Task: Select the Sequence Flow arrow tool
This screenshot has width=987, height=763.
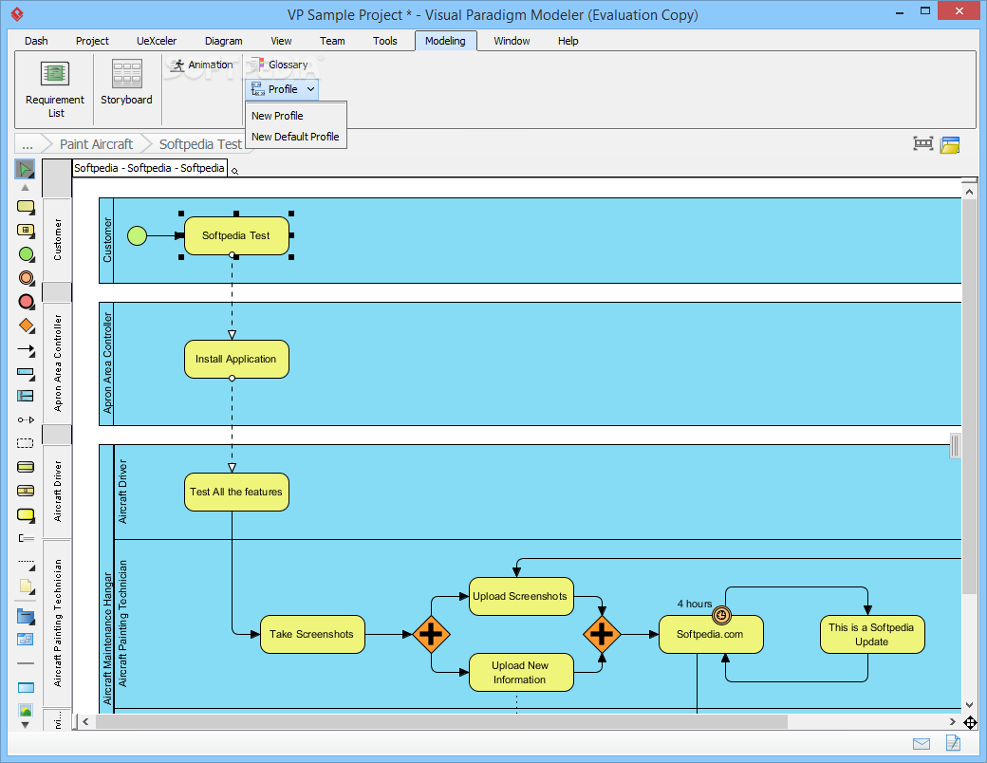Action: pyautogui.click(x=26, y=349)
